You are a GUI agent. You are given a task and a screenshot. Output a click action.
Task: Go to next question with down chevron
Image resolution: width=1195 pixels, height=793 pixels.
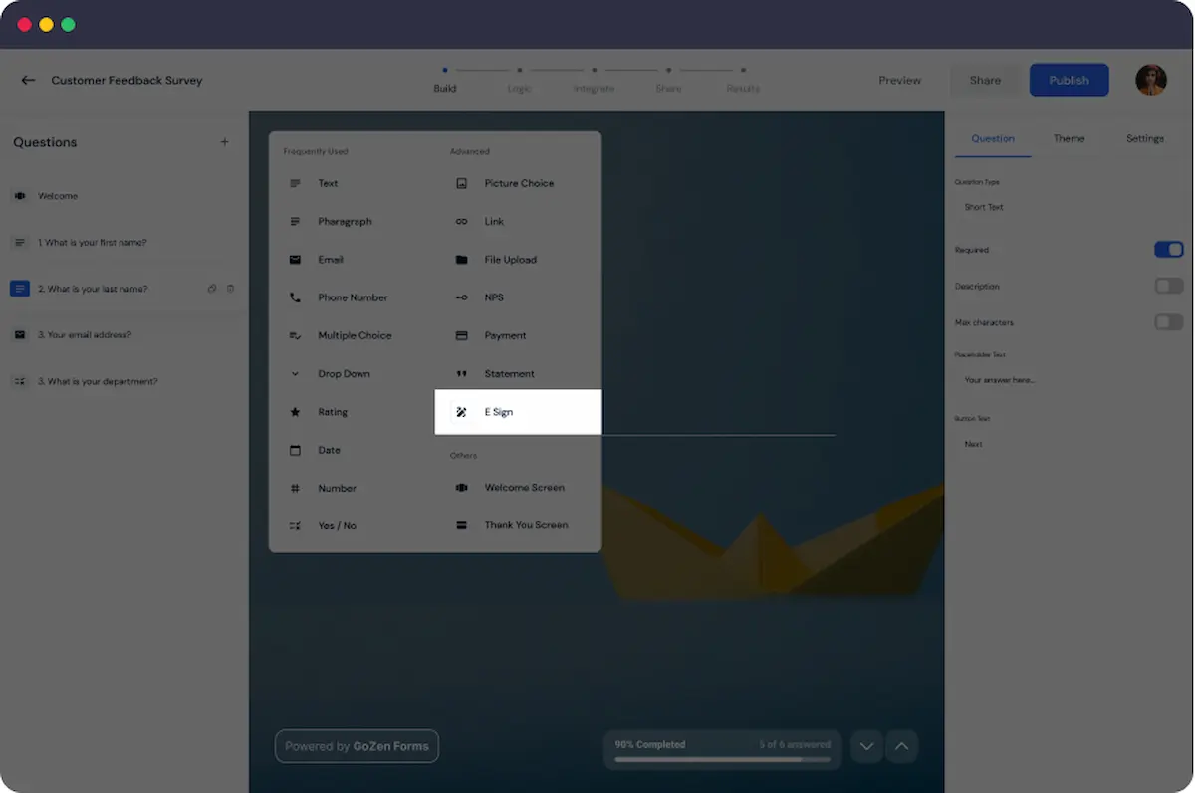(x=866, y=746)
